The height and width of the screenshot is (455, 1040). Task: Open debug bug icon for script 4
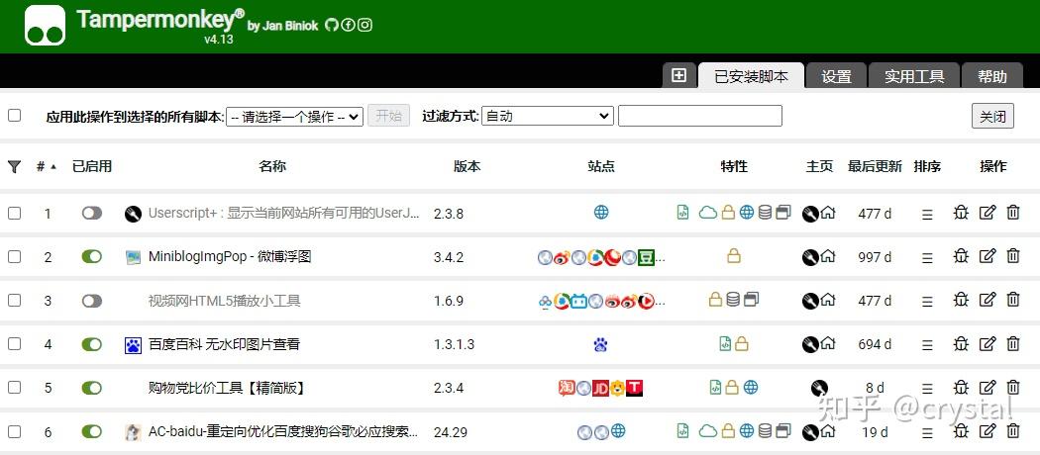click(961, 343)
